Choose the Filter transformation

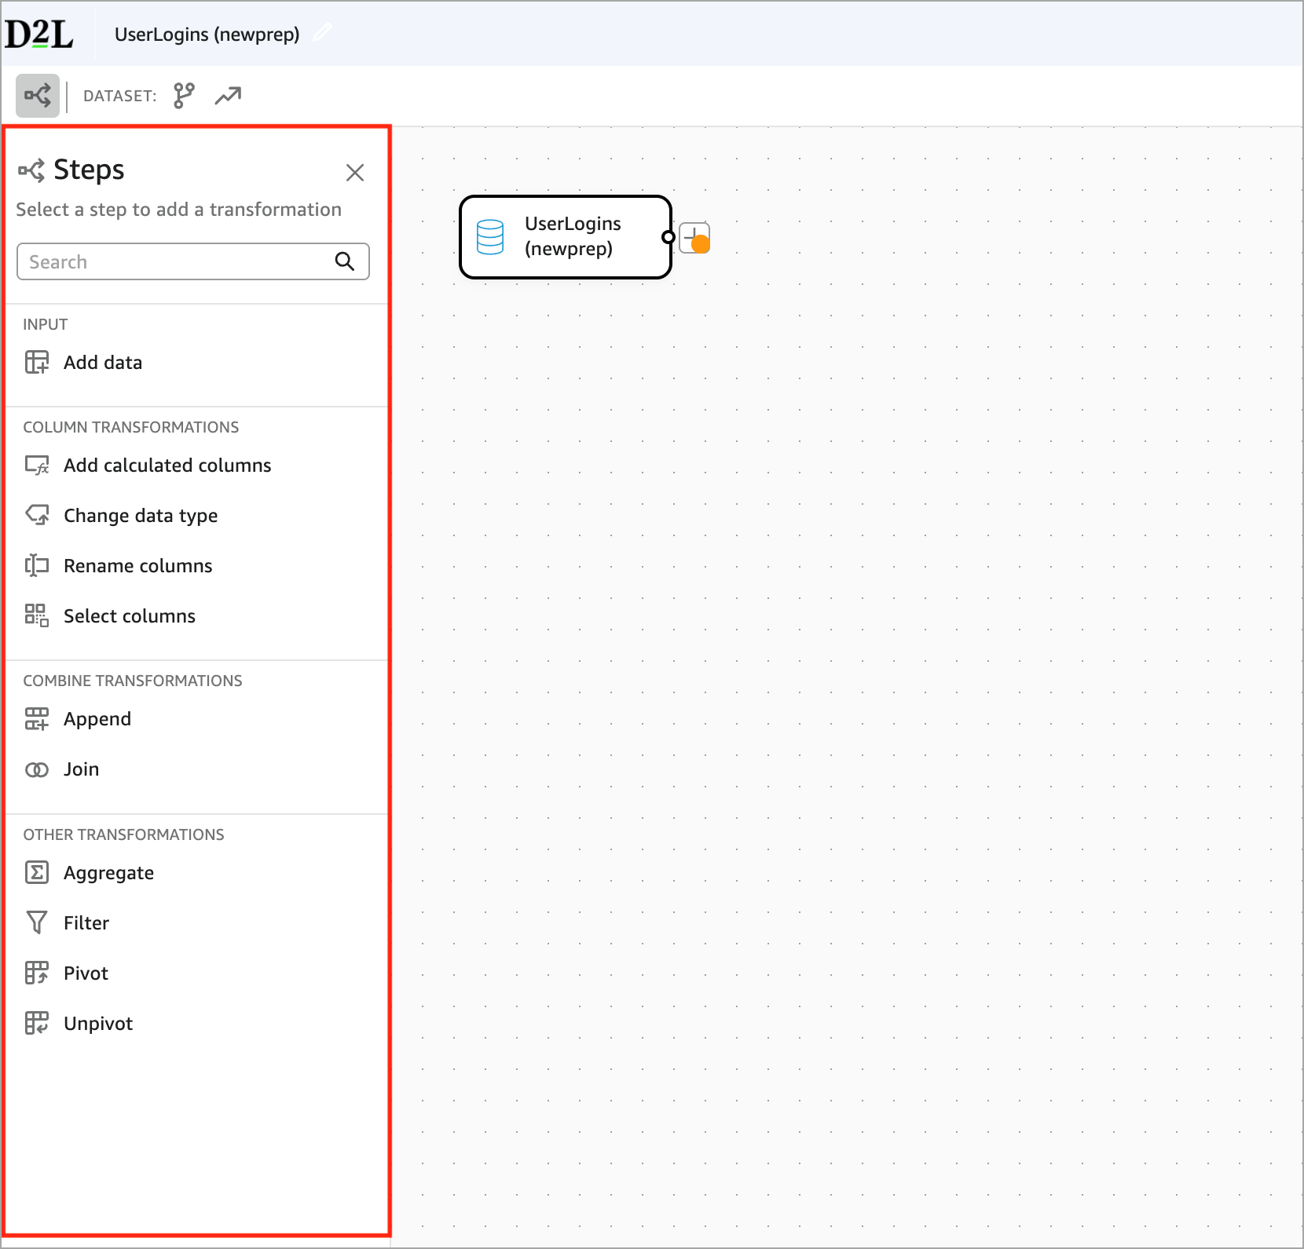click(x=86, y=922)
